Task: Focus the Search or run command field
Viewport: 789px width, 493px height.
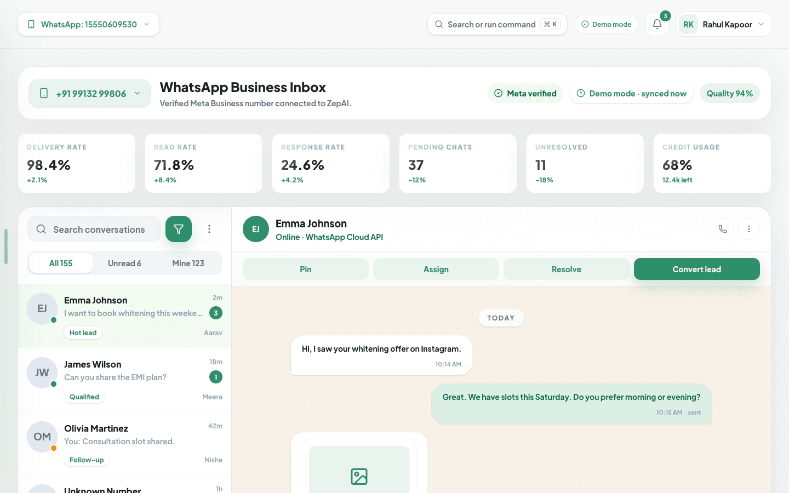Action: coord(497,24)
